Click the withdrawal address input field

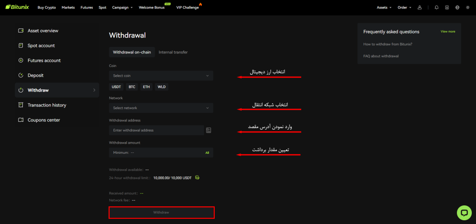pyautogui.click(x=156, y=130)
